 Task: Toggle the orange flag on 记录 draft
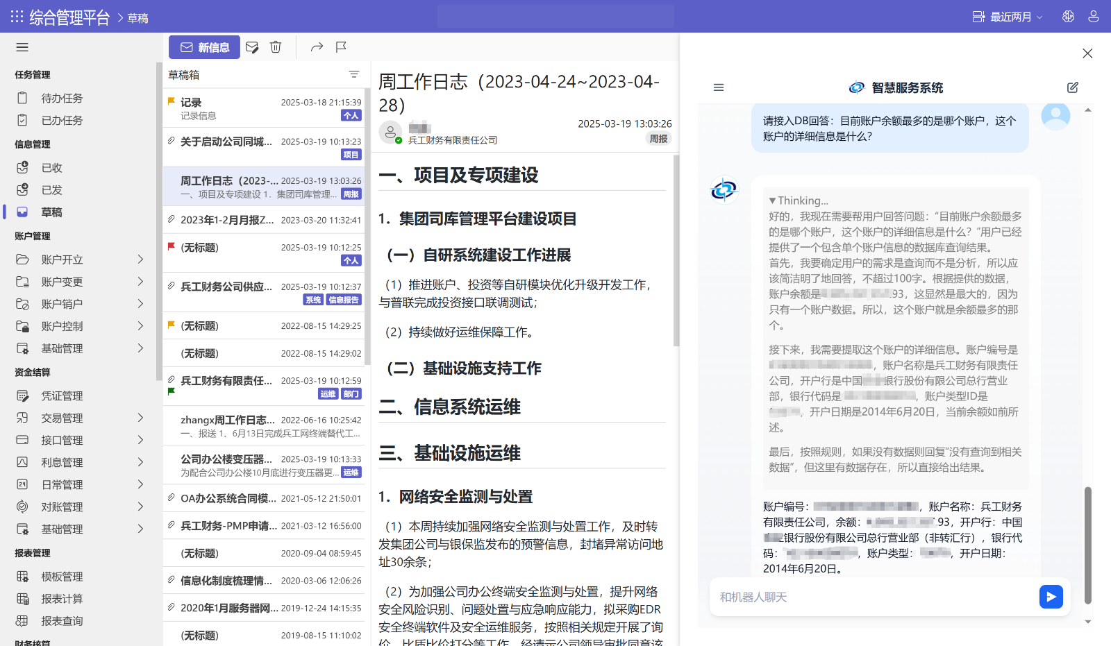[172, 101]
